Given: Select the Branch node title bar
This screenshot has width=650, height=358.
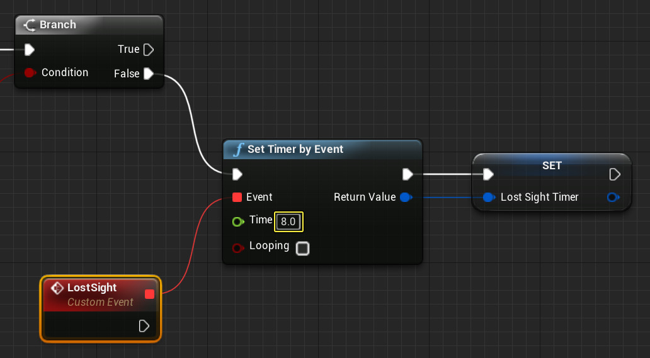Looking at the screenshot, I should (89, 25).
